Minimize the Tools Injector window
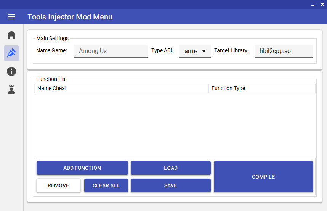This screenshot has height=211, width=327. pyautogui.click(x=313, y=5)
